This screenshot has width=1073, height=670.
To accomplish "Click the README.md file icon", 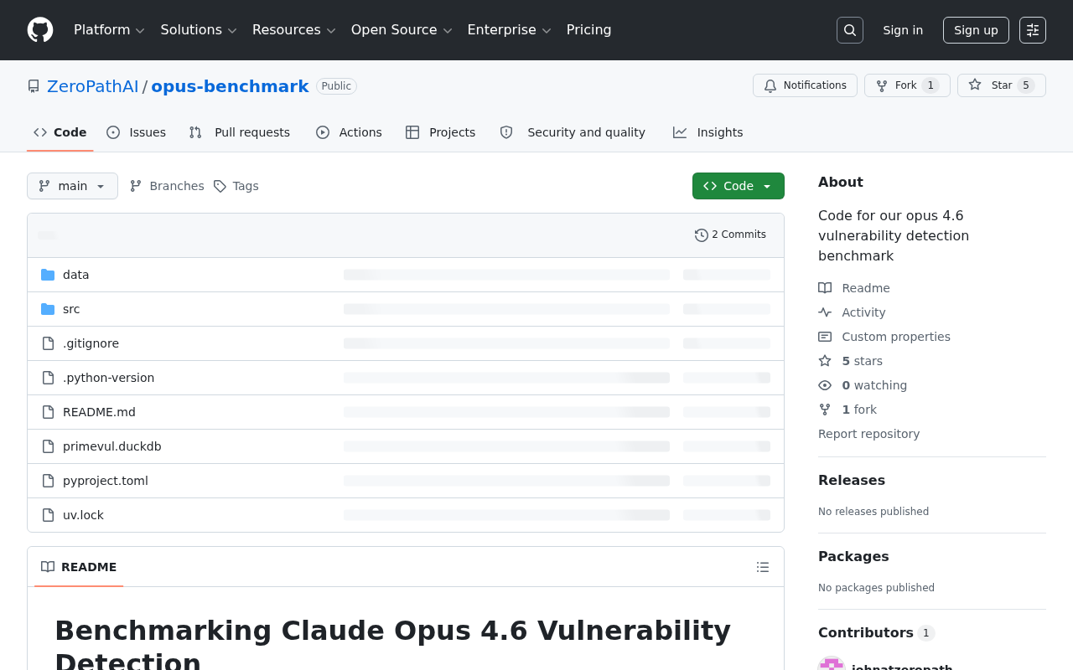I will point(48,412).
